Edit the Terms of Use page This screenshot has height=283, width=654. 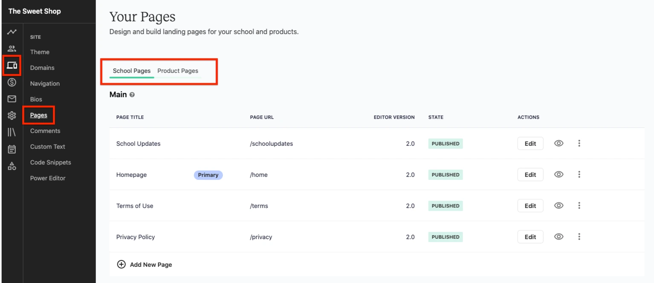530,205
